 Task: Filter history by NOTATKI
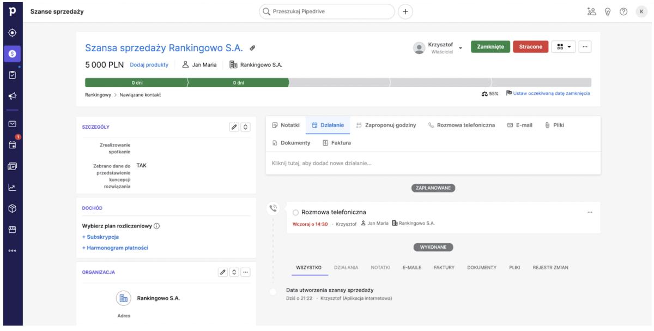(380, 267)
